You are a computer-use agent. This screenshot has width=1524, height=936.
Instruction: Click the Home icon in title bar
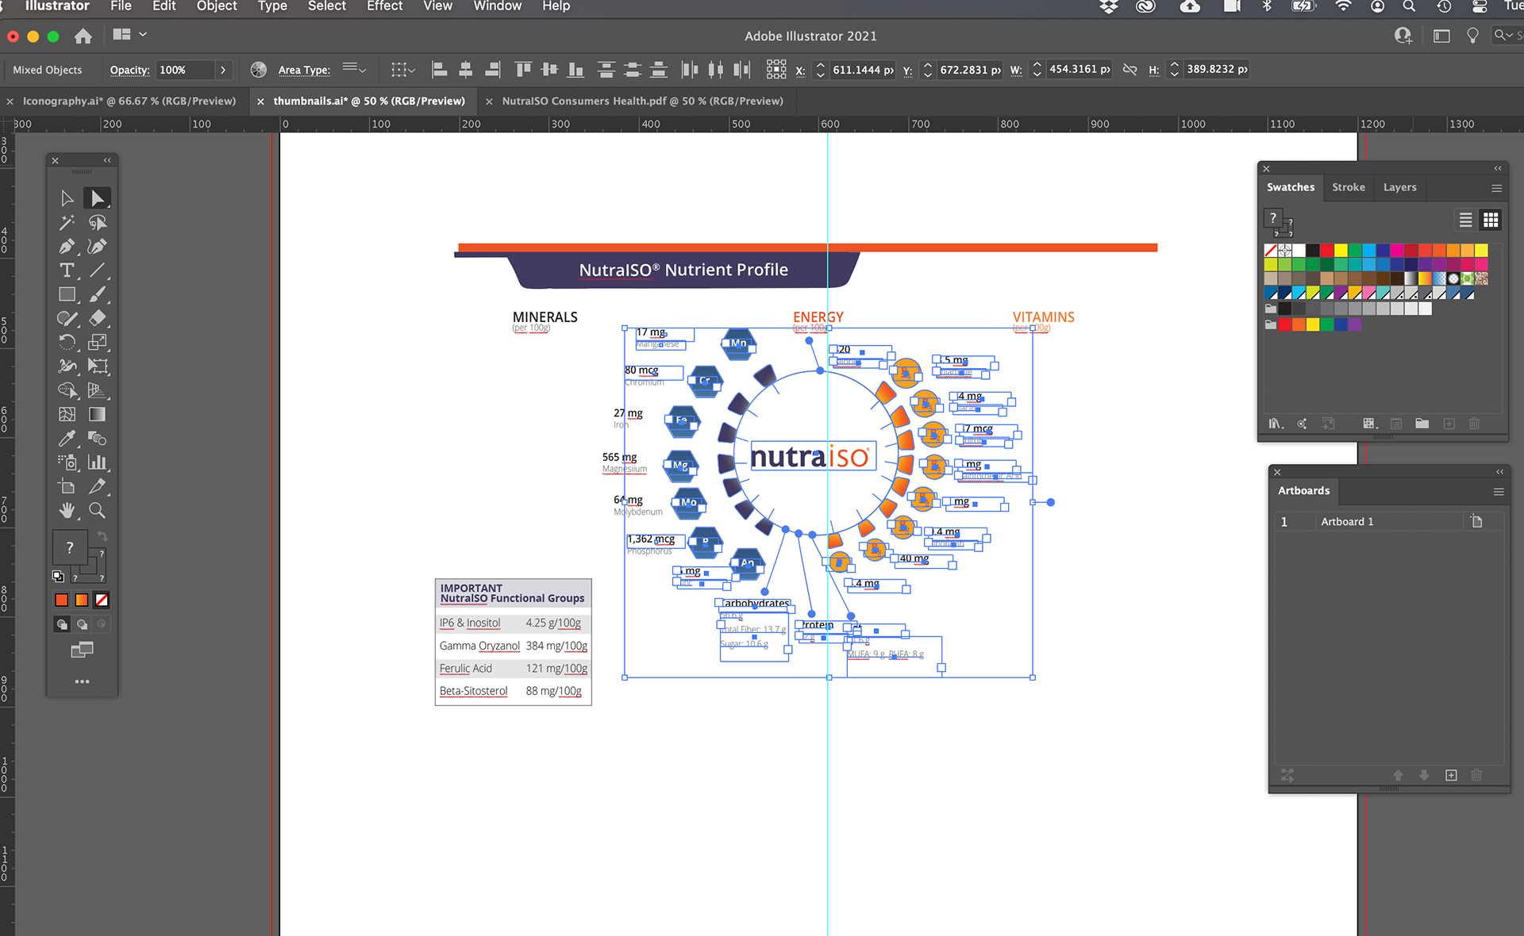pos(83,36)
